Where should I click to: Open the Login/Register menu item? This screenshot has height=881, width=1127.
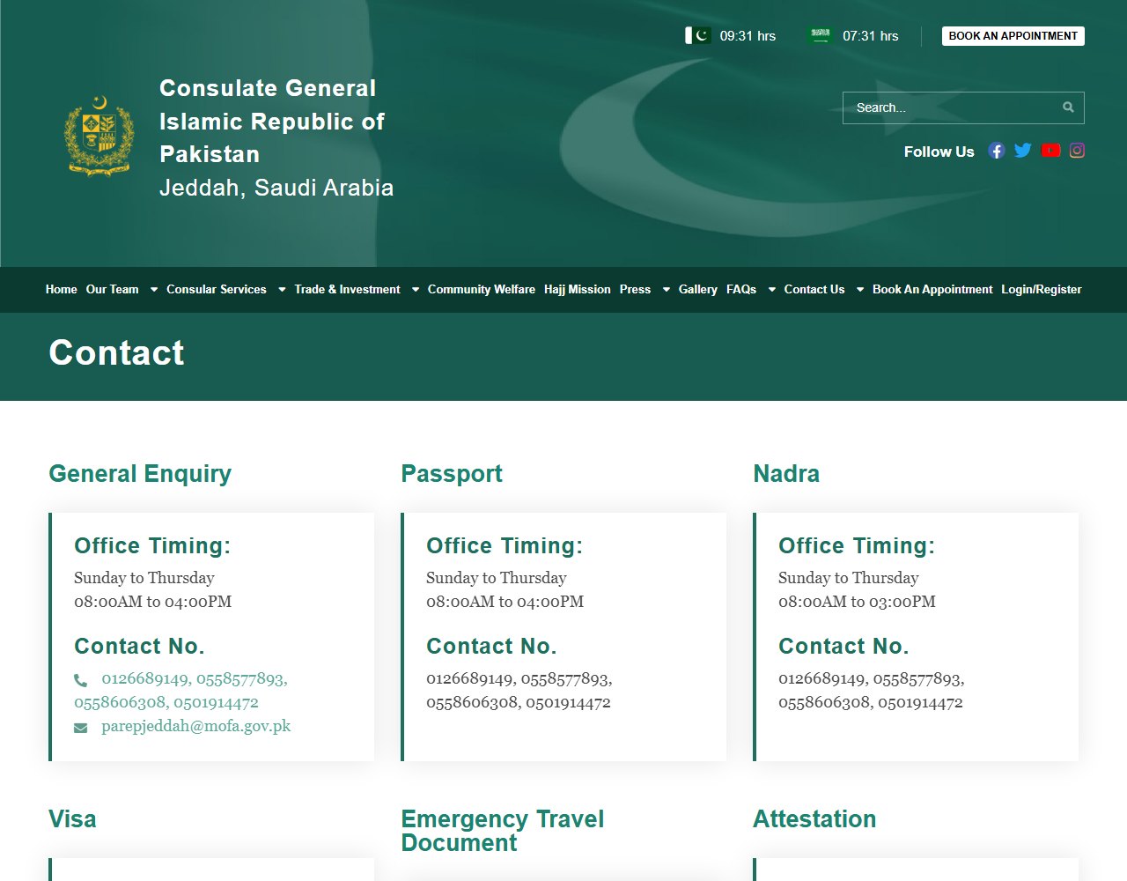(x=1042, y=289)
